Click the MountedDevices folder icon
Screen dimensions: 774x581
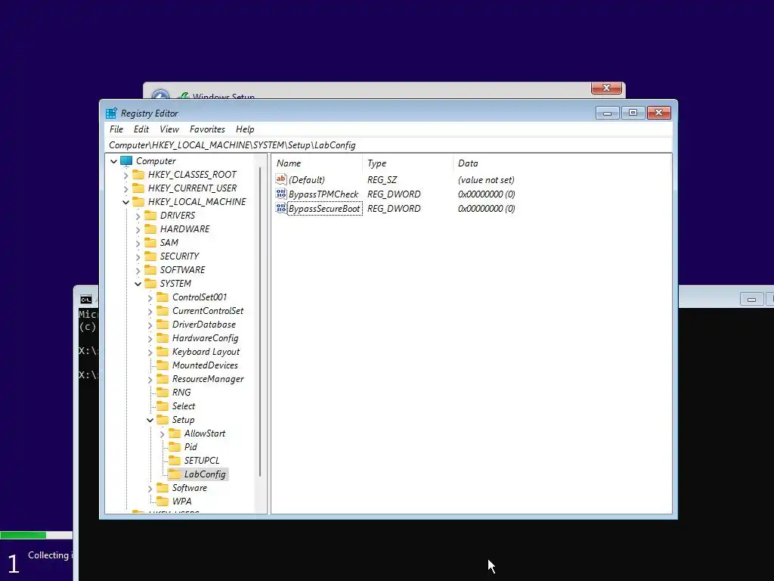[163, 365]
